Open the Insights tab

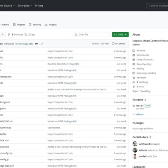[x=51, y=25]
